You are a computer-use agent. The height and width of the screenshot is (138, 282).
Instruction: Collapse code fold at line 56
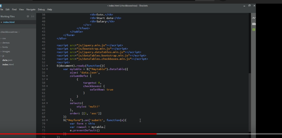click(47, 76)
